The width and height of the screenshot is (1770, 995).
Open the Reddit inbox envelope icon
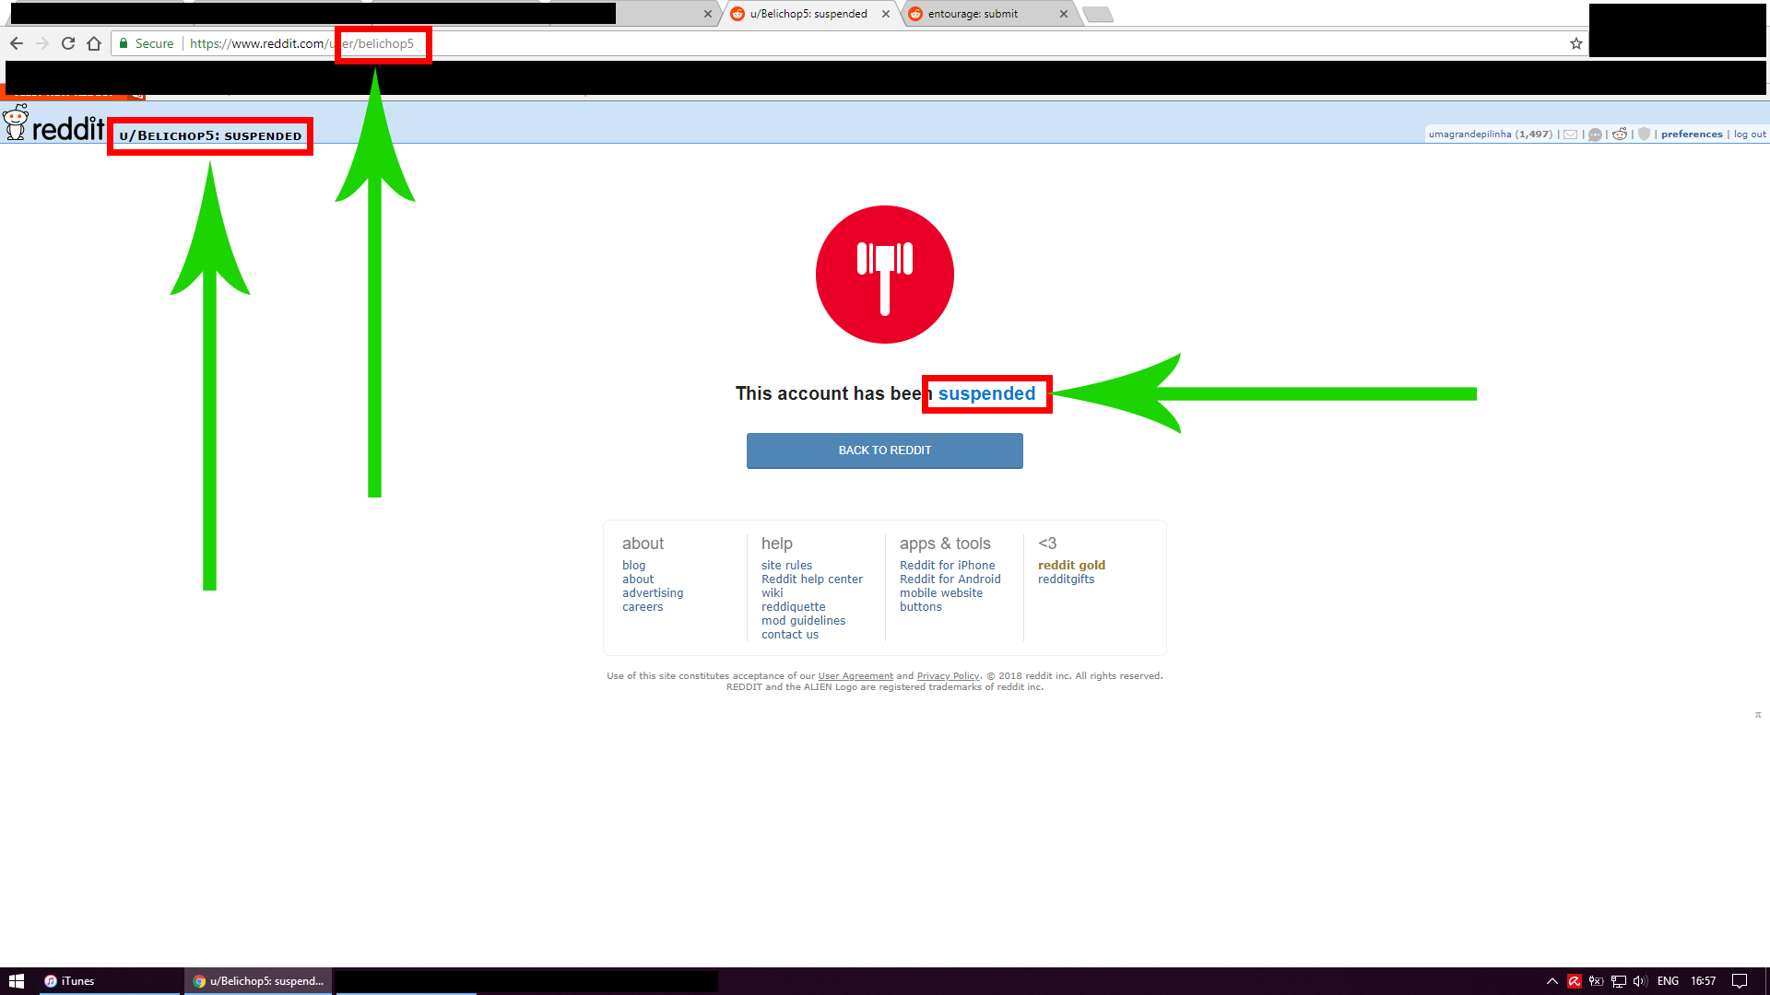(x=1571, y=135)
